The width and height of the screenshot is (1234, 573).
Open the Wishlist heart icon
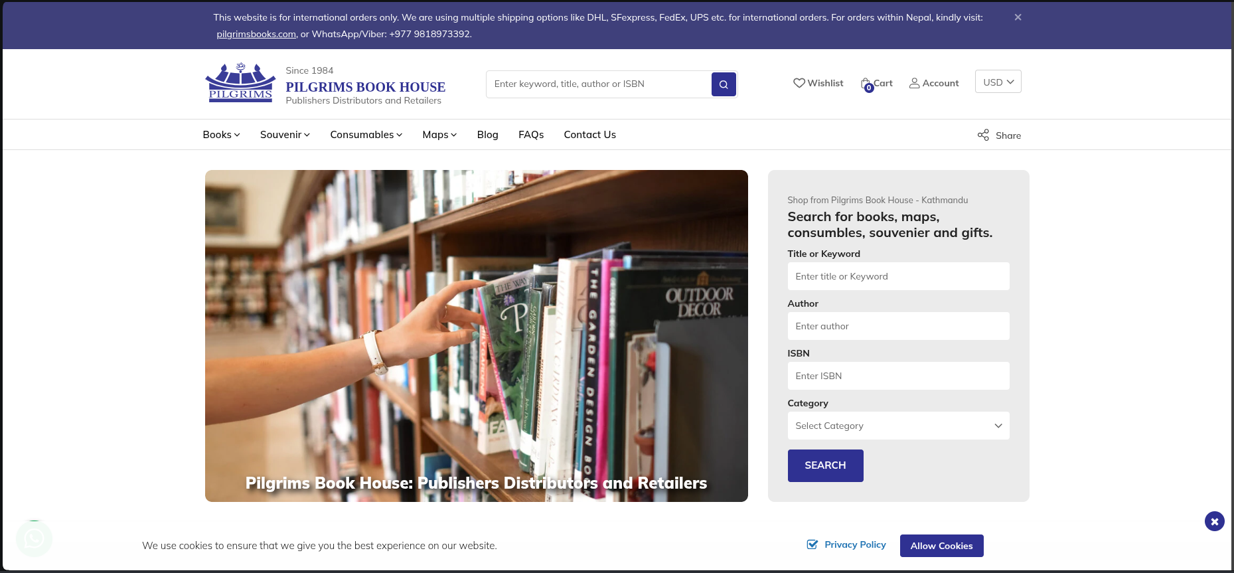[799, 83]
